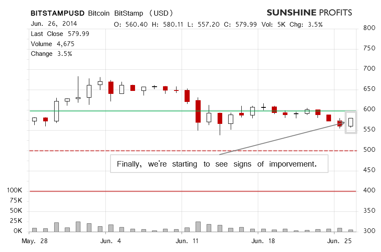The image size is (381, 252).
Task: Click the 400 price axis label
Action: coord(369,190)
